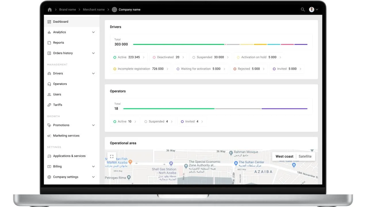The width and height of the screenshot is (368, 207).
Task: Open the Operators headset icon
Action: pos(49,84)
